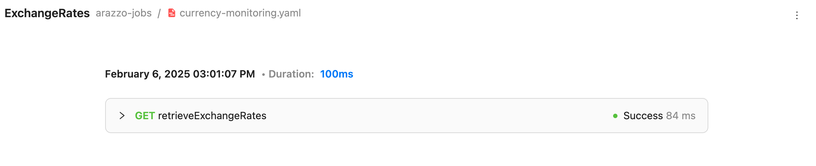This screenshot has height=166, width=816.
Task: Click the Duration label
Action: (291, 74)
